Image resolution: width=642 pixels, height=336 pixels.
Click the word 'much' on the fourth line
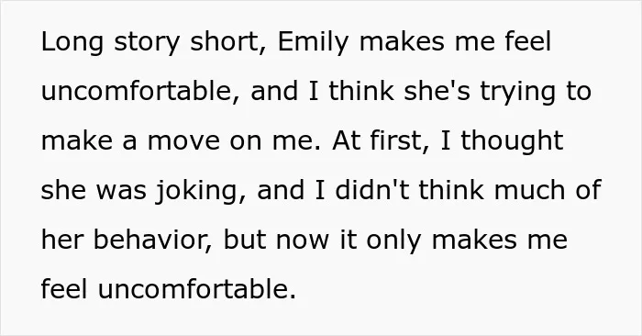529,190
